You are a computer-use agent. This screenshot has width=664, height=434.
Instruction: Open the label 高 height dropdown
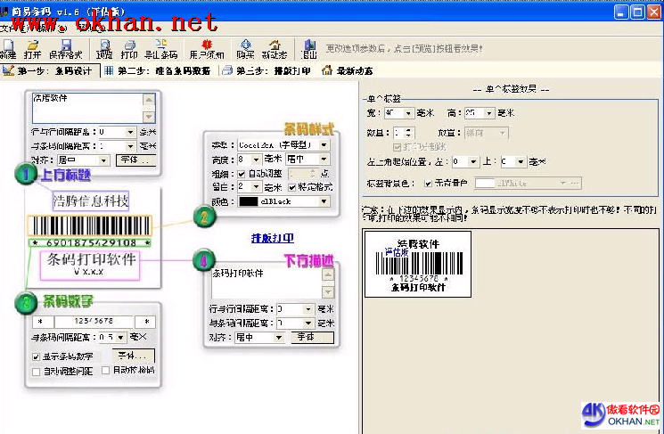pos(489,113)
